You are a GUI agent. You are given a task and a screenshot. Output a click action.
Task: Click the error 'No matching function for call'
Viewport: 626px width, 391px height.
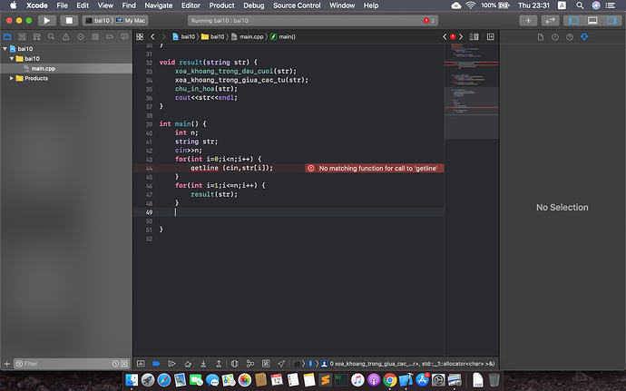375,168
